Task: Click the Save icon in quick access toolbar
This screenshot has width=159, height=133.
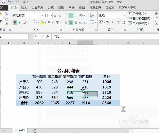Action: (x=3, y=2)
